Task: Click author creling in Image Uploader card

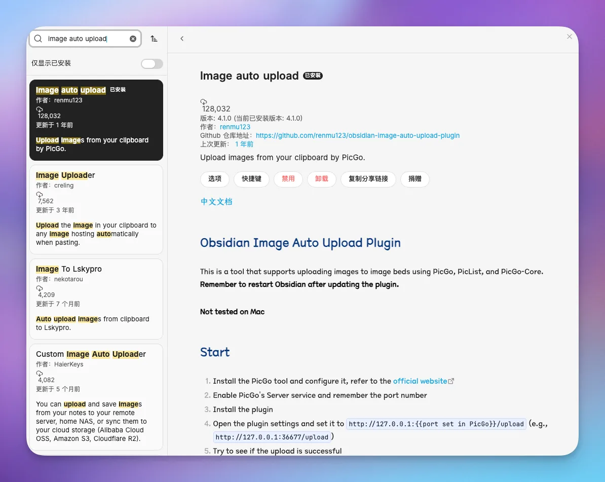Action: click(x=64, y=186)
